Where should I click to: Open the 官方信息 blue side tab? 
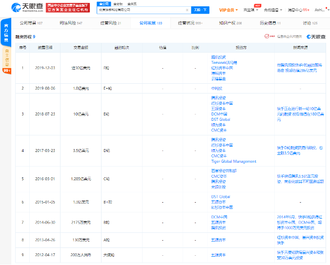point(6,33)
